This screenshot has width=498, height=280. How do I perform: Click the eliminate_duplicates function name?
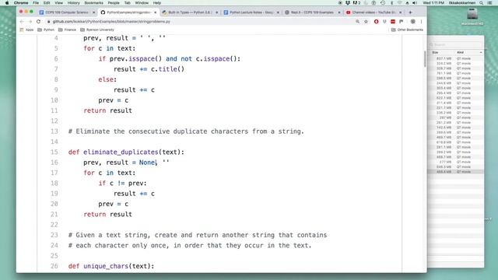pos(121,152)
